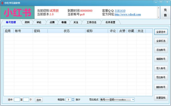The image size is (171, 106).
Task: Click the 导出帐号 button
Action: pyautogui.click(x=161, y=77)
